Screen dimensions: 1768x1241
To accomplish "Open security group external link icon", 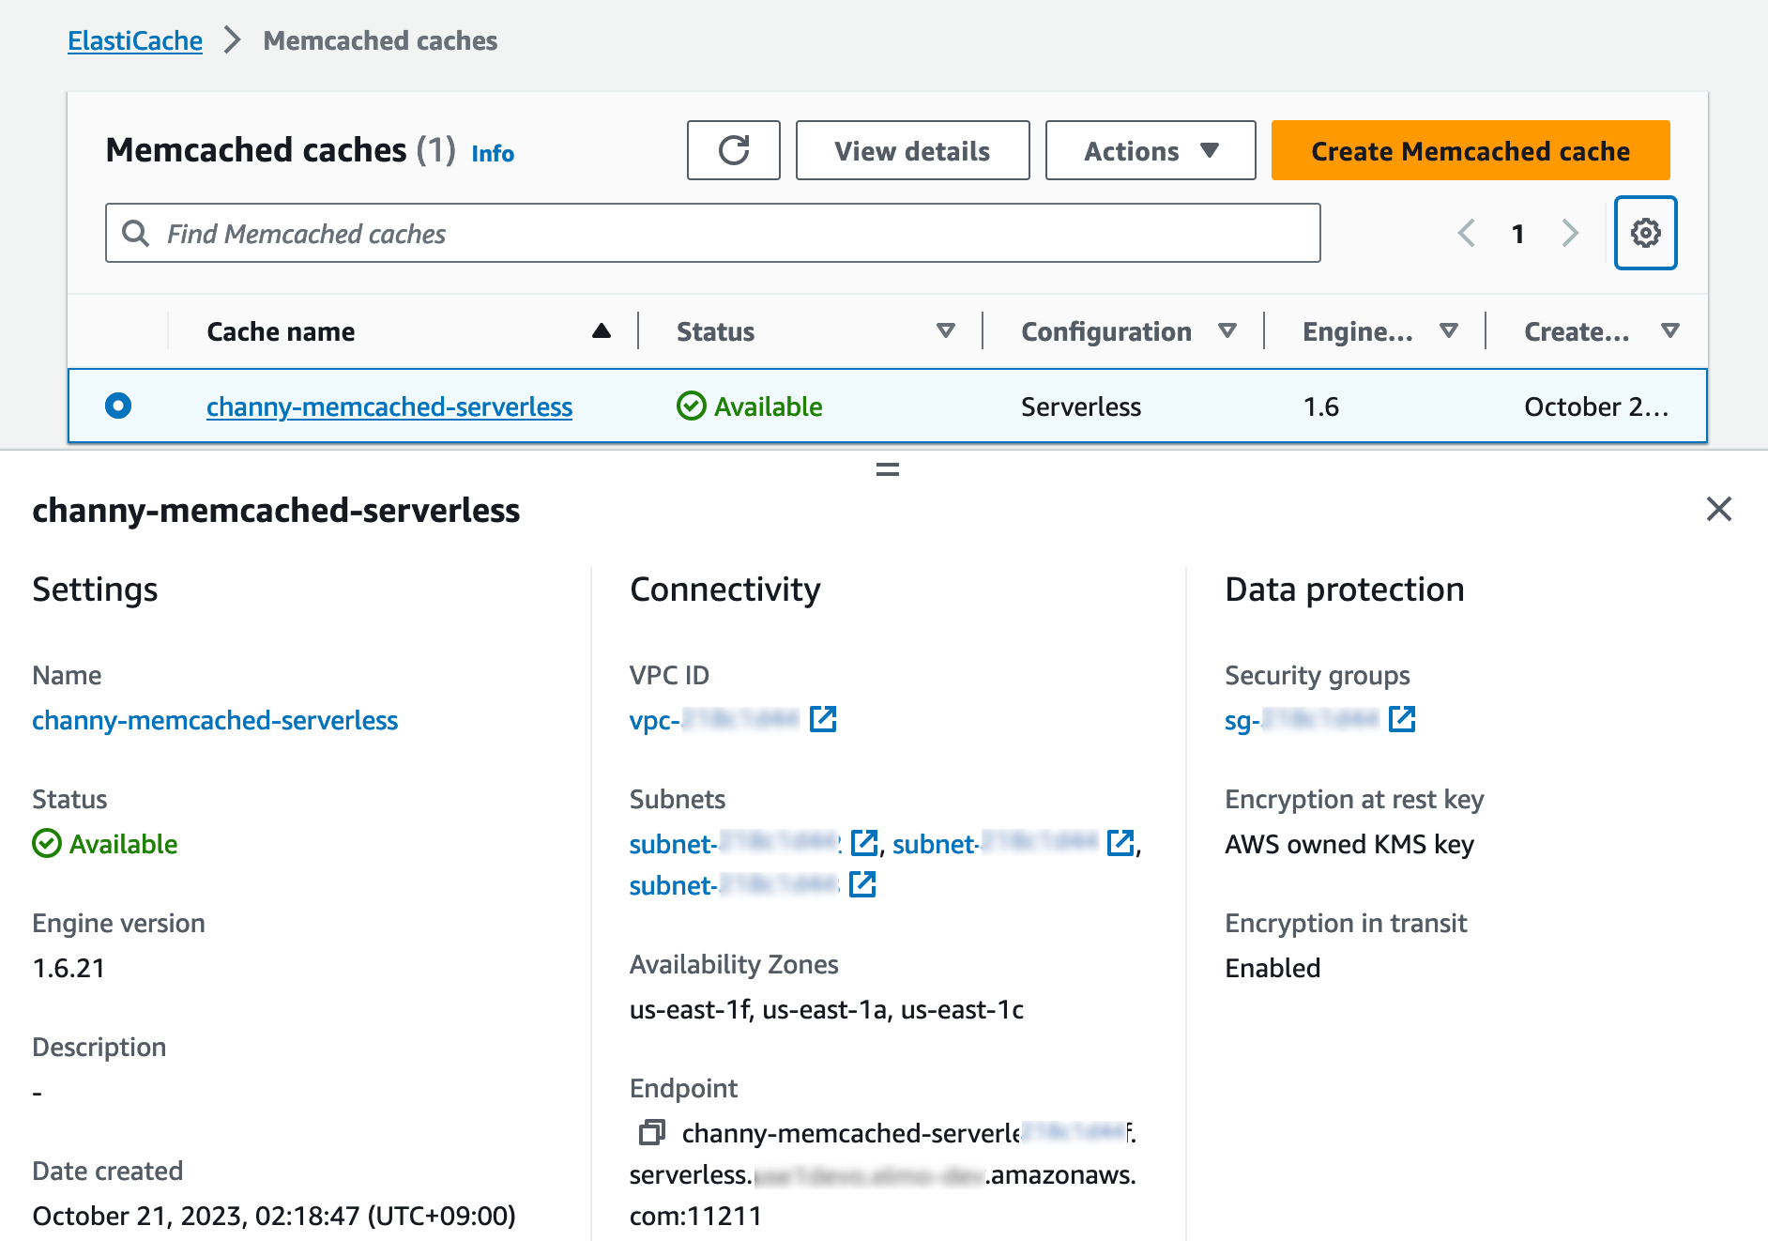I will 1402,719.
